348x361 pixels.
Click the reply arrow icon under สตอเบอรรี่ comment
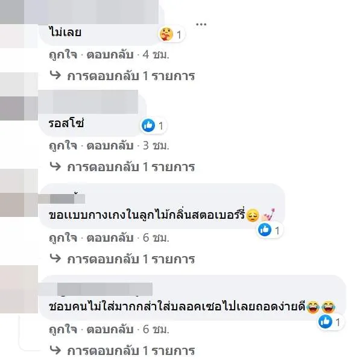coord(55,259)
